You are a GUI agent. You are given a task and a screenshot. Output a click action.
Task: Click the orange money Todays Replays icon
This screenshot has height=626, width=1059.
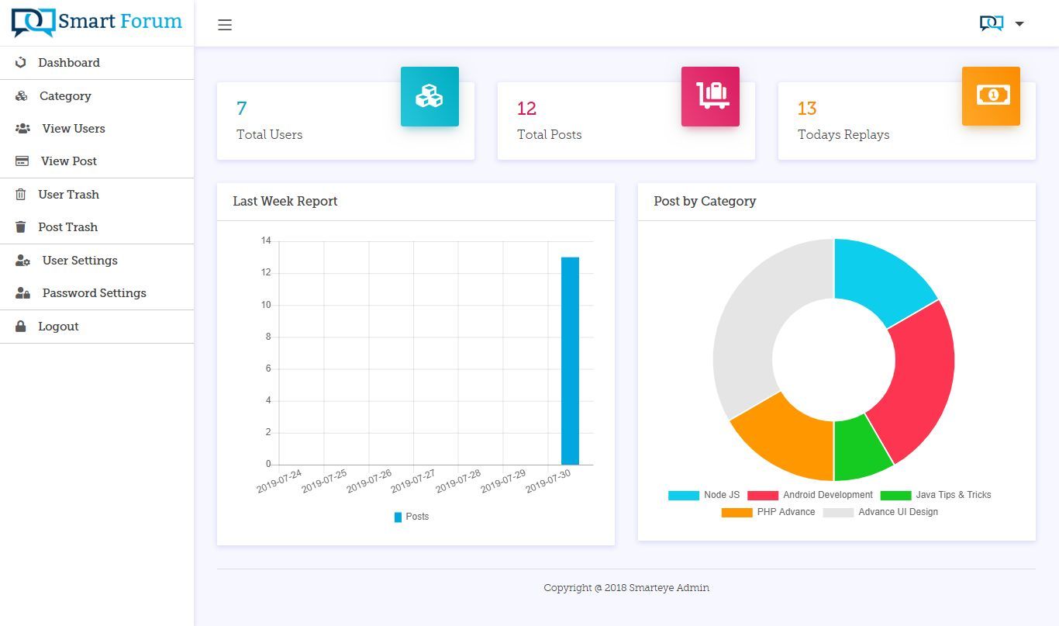pyautogui.click(x=991, y=96)
